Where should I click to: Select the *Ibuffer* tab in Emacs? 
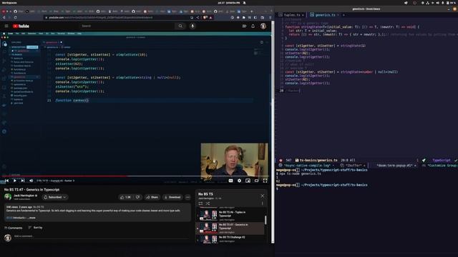click(x=353, y=166)
